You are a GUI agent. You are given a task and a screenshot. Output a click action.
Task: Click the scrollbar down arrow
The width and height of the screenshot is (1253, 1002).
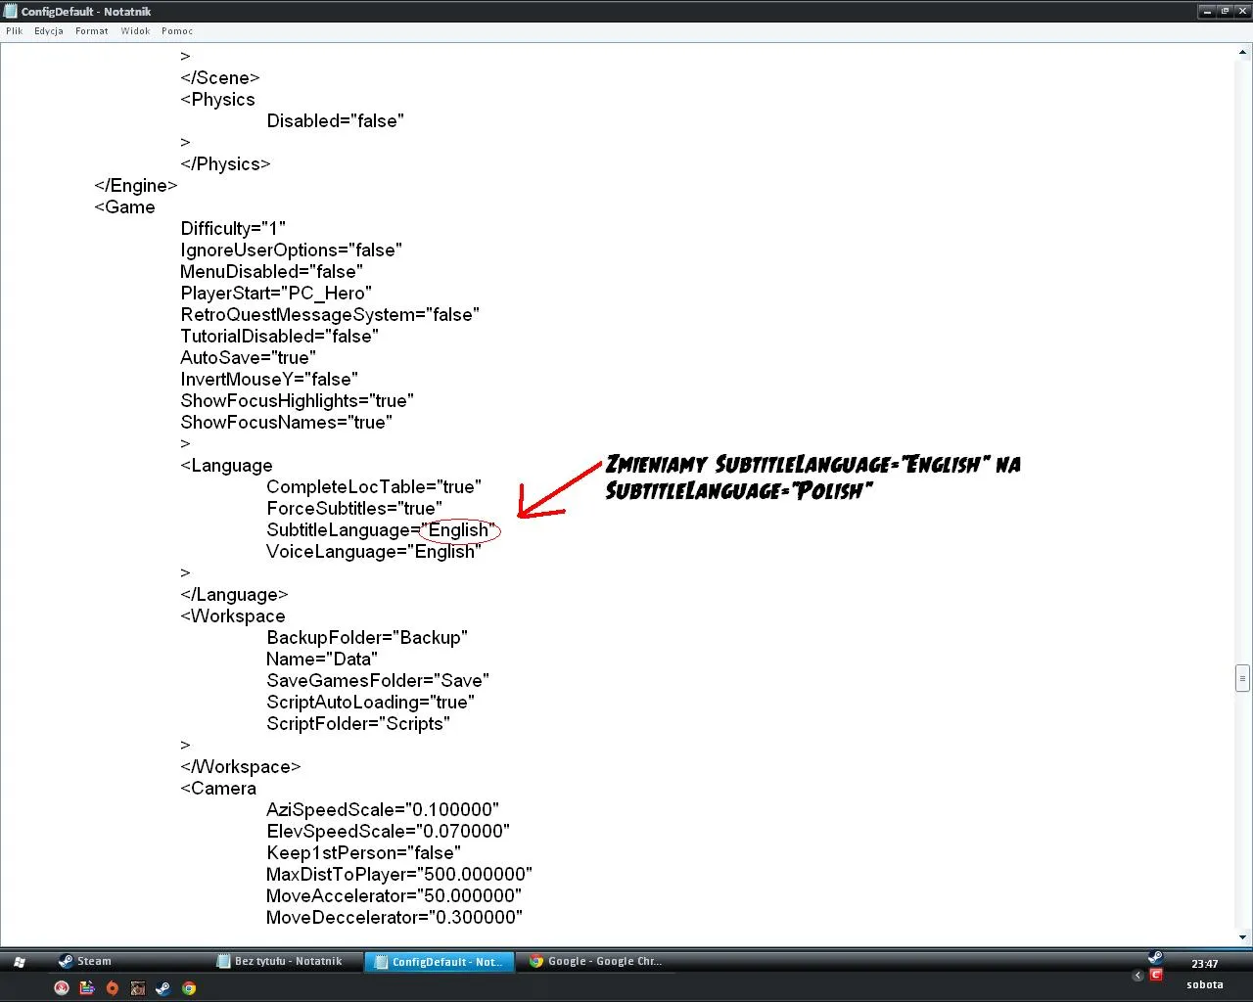tap(1242, 936)
